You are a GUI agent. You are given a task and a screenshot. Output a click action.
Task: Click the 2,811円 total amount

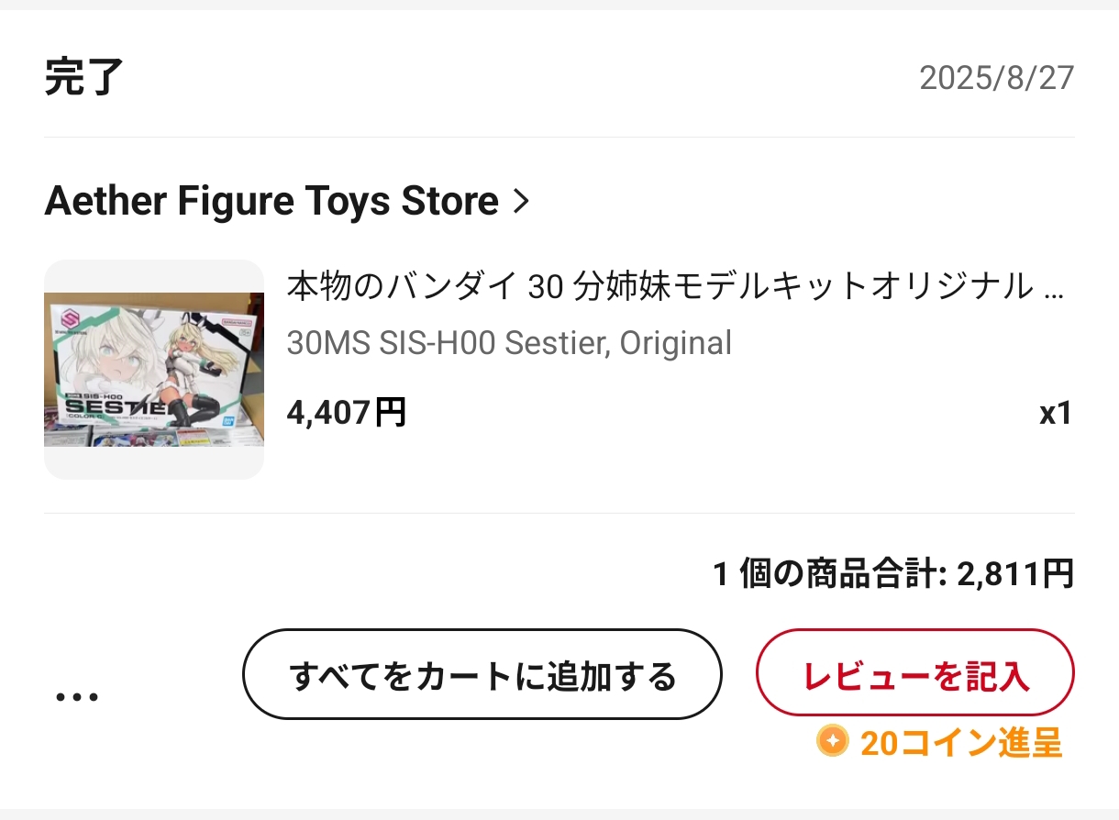pos(1015,575)
